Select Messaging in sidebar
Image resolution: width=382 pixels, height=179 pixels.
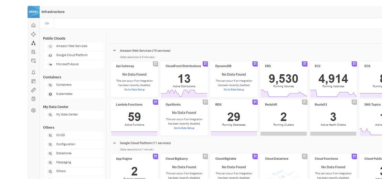[74, 162]
